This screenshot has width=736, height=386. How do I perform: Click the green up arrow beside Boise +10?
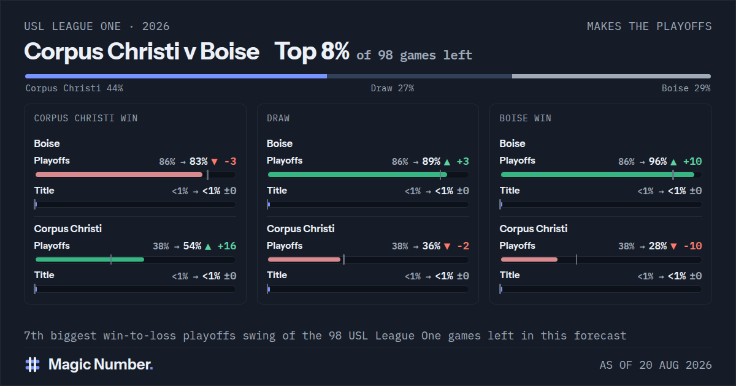pyautogui.click(x=673, y=162)
